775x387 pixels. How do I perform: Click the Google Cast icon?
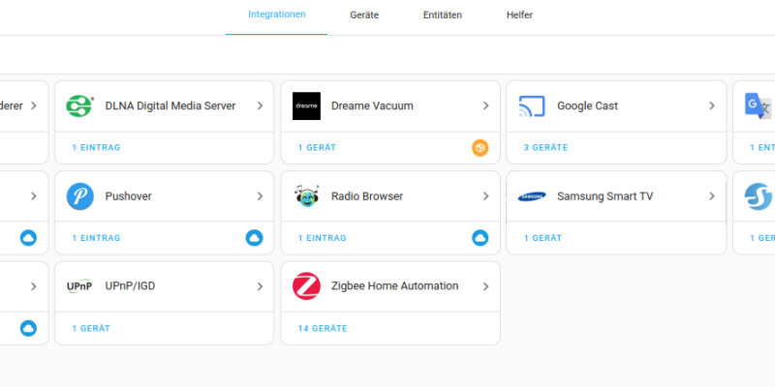tap(532, 106)
